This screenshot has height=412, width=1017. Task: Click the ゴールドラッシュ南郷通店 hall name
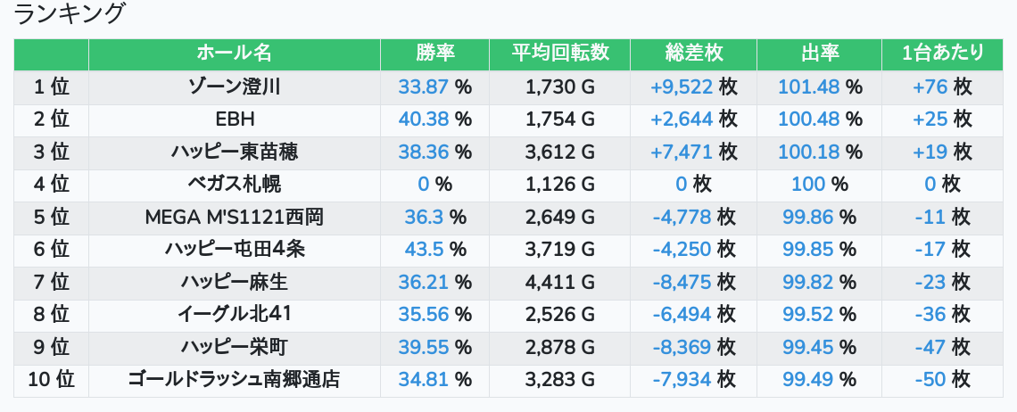[235, 379]
